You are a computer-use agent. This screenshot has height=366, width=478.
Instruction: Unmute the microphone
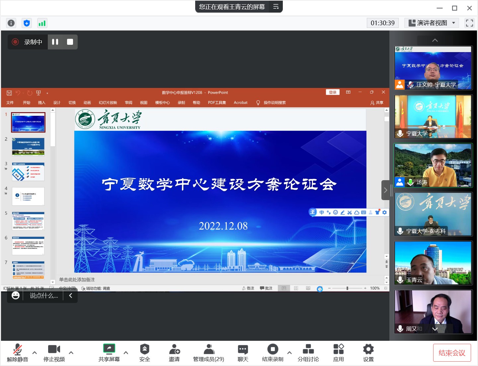[17, 353]
